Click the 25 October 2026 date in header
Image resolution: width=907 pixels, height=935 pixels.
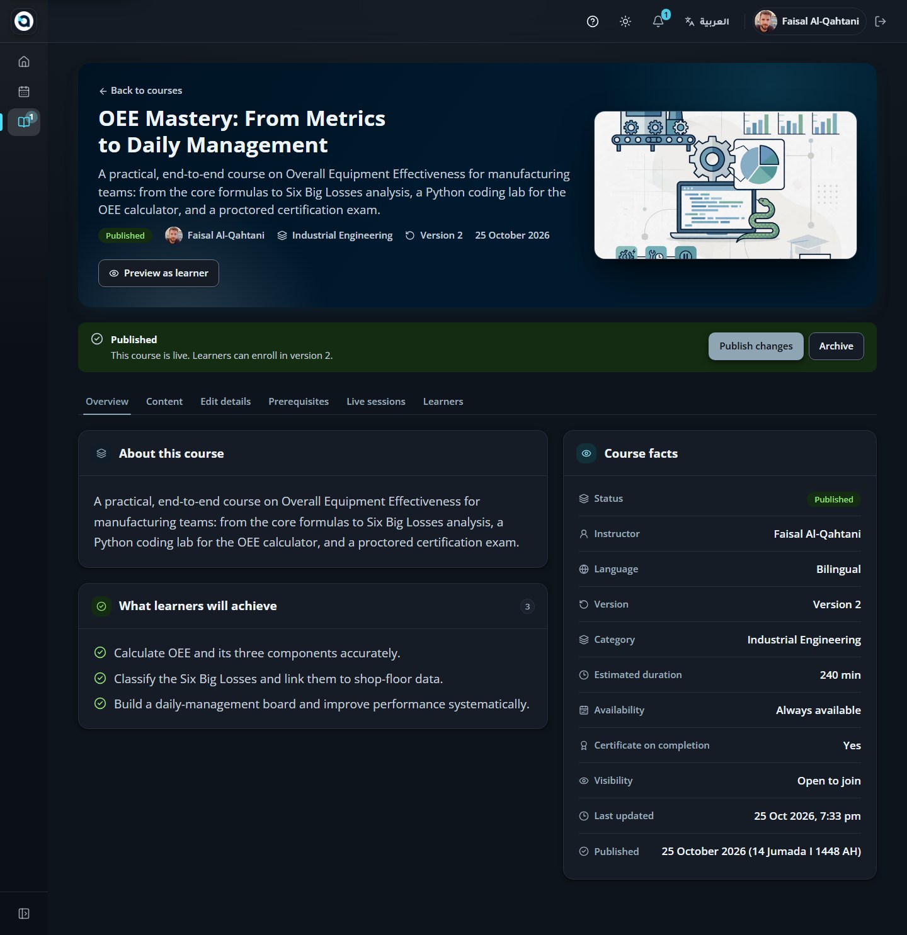point(512,235)
